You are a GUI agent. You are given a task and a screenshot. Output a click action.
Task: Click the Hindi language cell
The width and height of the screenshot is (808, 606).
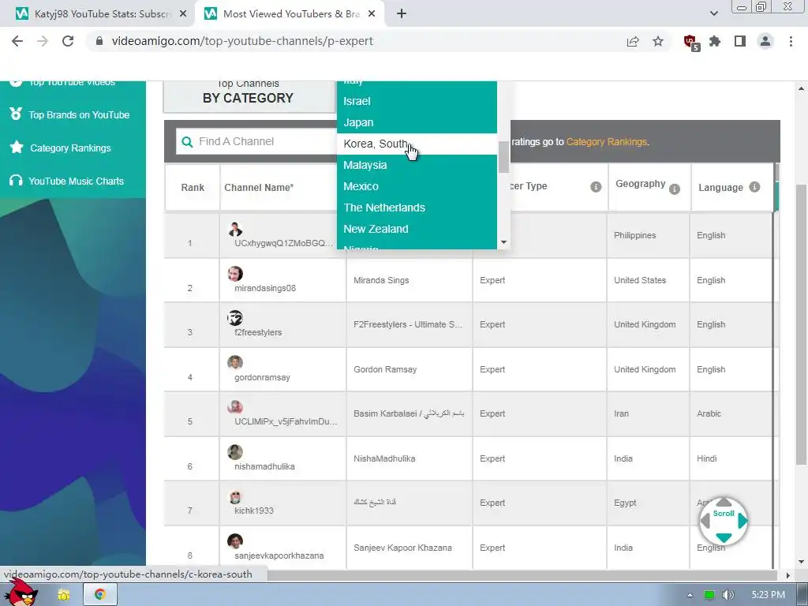pos(730,458)
